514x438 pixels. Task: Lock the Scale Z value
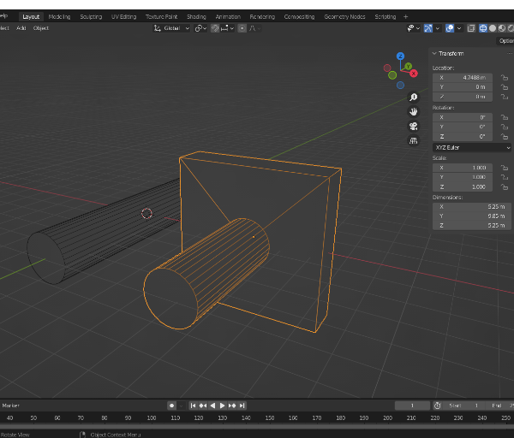tap(505, 186)
